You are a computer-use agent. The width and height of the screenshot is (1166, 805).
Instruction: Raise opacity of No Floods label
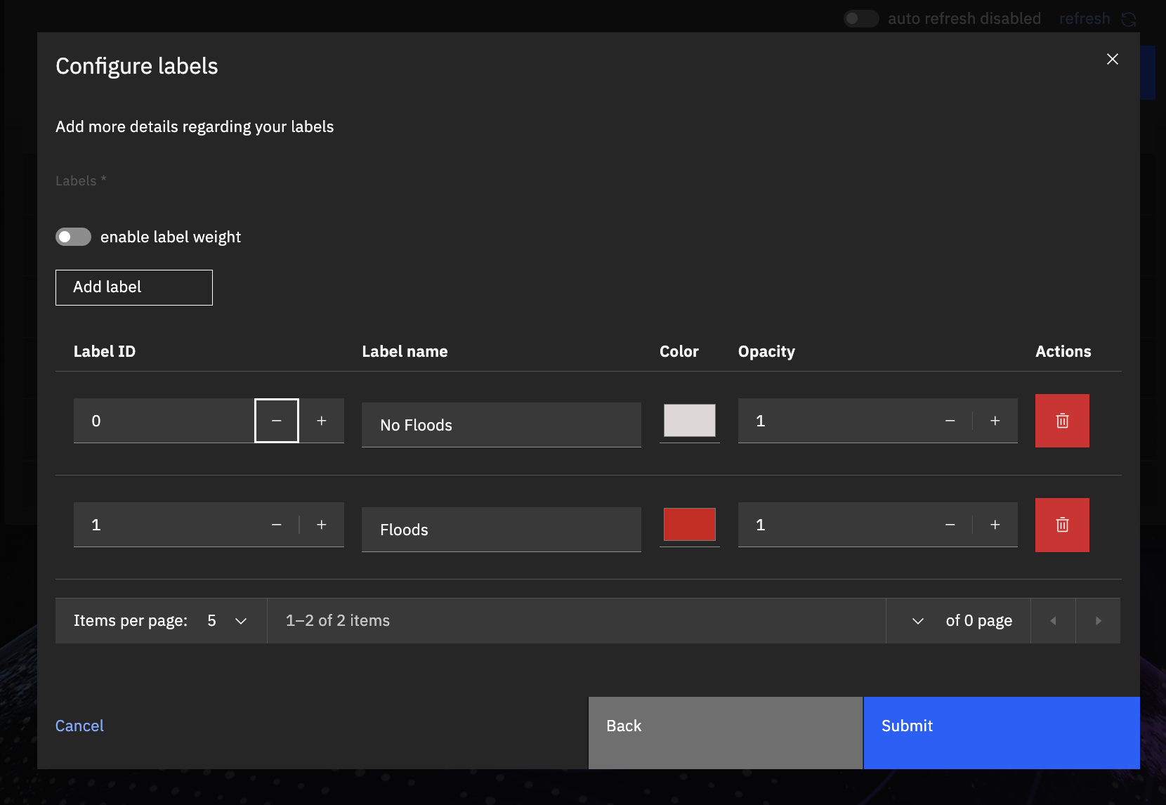pos(995,421)
